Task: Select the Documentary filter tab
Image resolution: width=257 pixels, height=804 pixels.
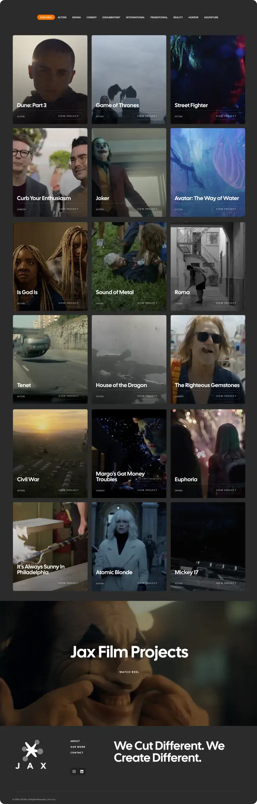Action: tap(111, 17)
